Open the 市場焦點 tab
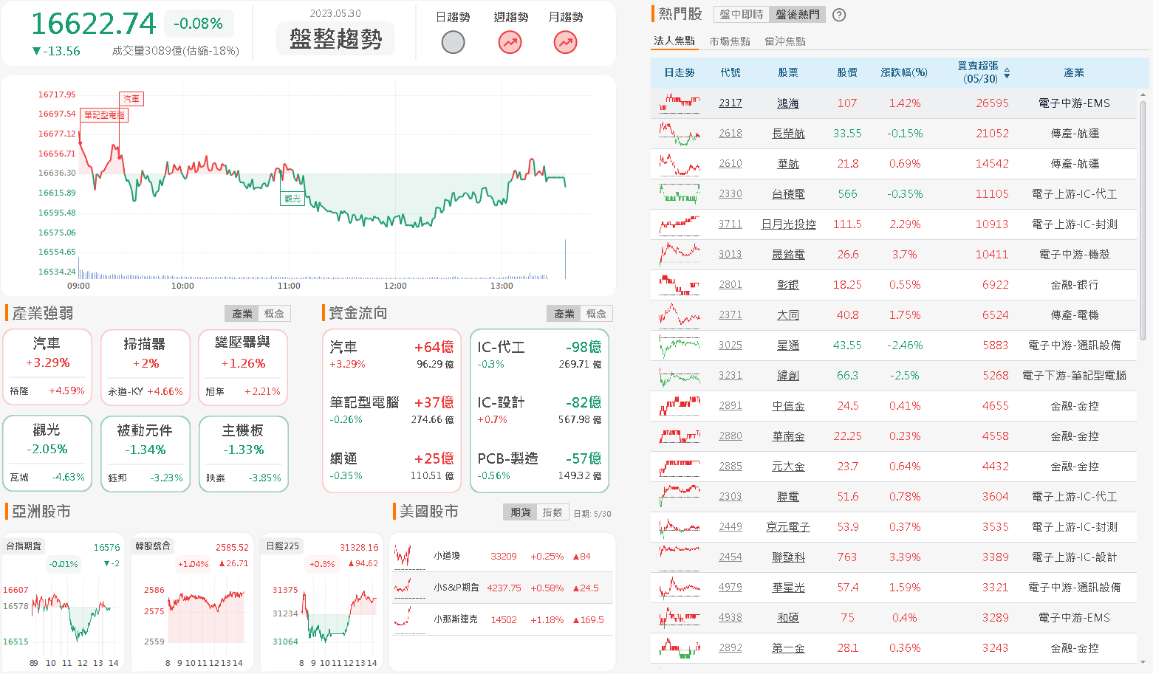The width and height of the screenshot is (1153, 674). click(x=730, y=41)
